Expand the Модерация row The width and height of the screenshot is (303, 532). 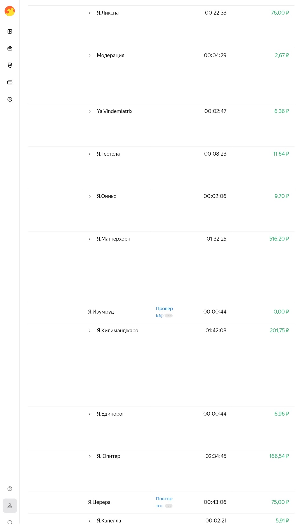point(89,56)
